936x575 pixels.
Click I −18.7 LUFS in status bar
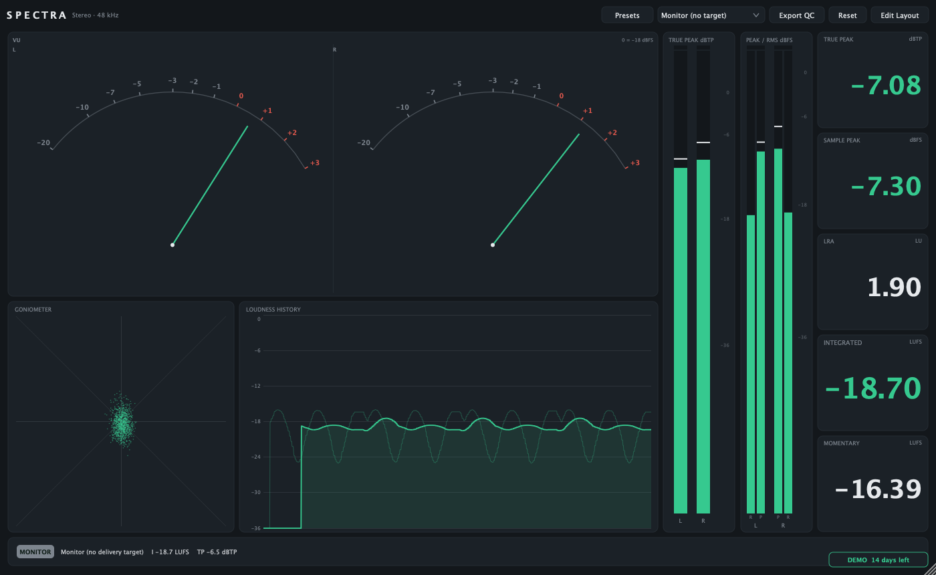[170, 552]
